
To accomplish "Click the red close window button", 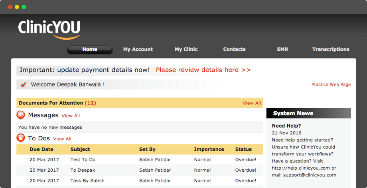I will 10,7.
